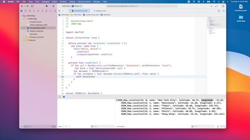Screen dimensions: 250x140
Task: Expand the Preview Content folder
Action: pos(26,37)
